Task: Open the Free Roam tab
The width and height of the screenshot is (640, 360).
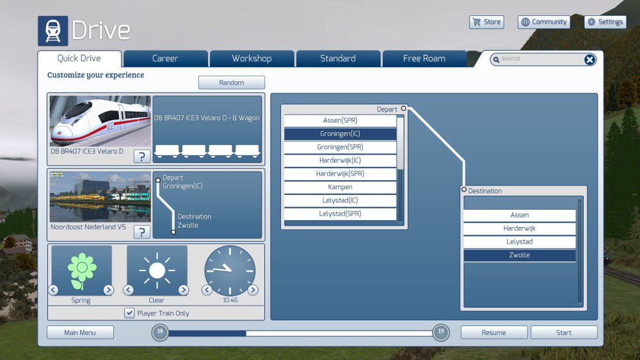Action: 424,59
